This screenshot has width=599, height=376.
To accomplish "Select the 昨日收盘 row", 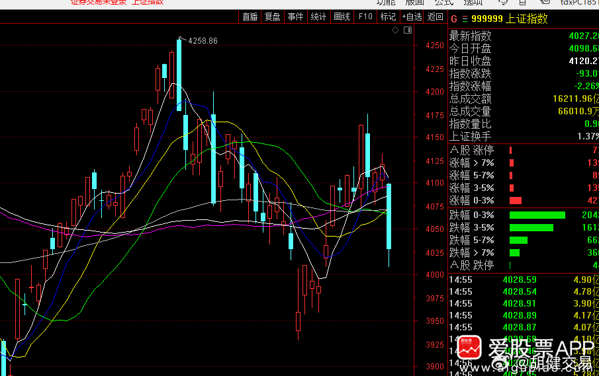I will coord(524,61).
